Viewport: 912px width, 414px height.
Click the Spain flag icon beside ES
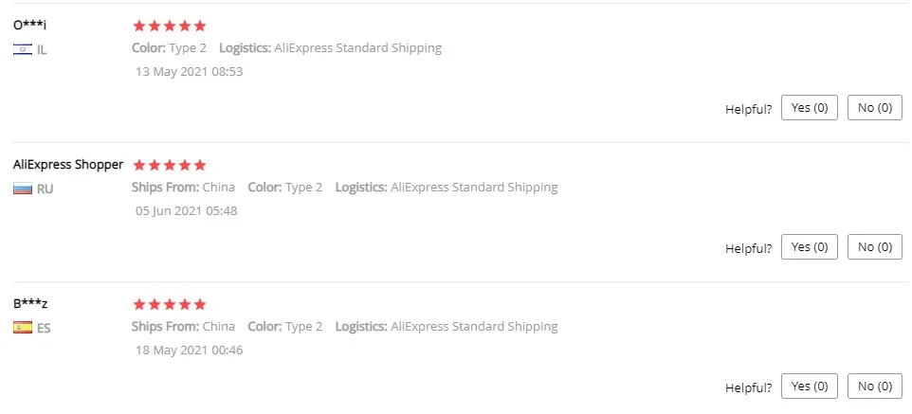[23, 328]
